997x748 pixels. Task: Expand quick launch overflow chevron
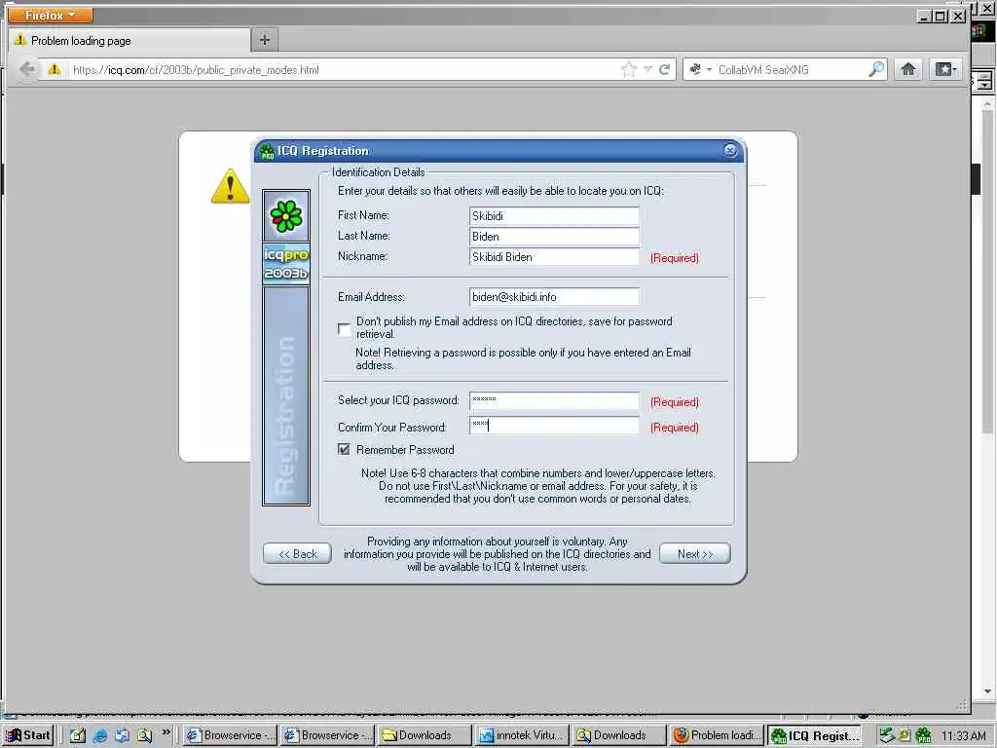166,732
